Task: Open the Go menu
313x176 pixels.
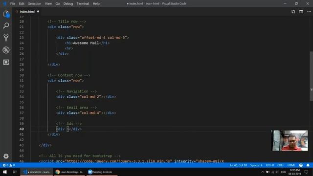Action: coord(58,3)
